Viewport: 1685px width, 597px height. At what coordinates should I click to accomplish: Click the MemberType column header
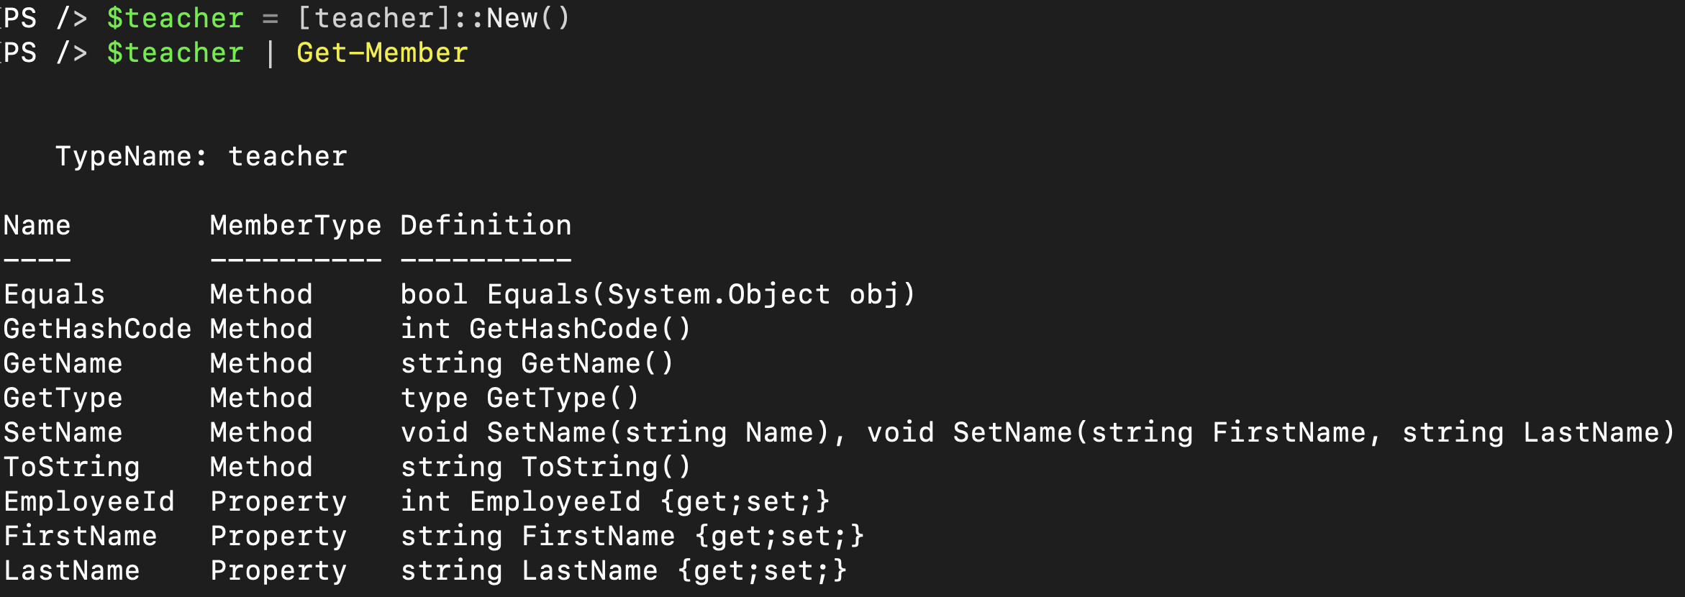click(x=296, y=225)
